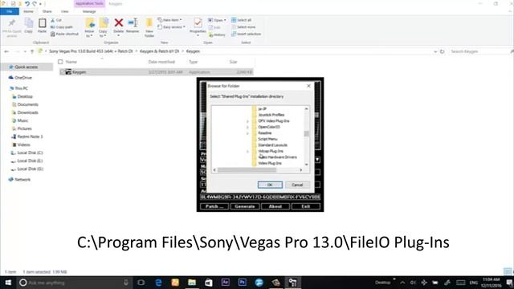Viewport: 514px width, 289px height.
Task: Open After Effects from taskbar
Action: tap(225, 283)
